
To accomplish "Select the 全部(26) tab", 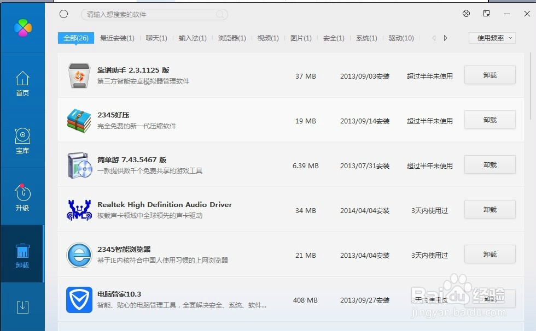I will (x=76, y=38).
